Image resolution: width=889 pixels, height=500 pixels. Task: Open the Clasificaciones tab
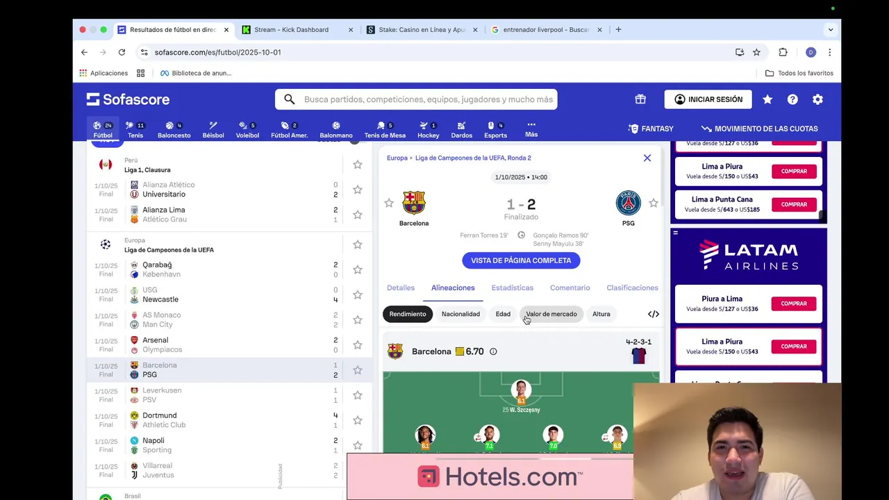point(632,287)
